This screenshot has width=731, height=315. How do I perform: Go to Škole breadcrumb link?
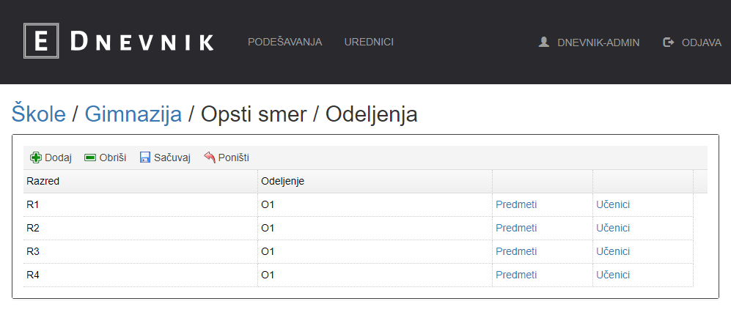click(x=38, y=114)
